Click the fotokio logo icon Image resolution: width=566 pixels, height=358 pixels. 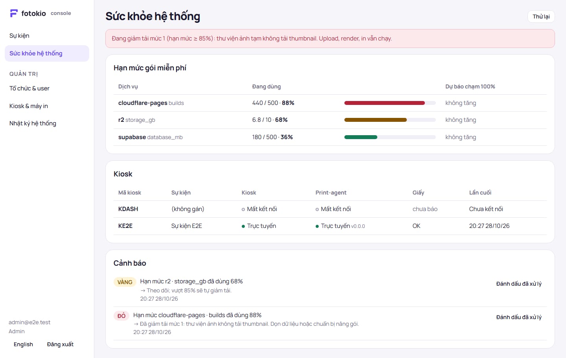tap(14, 13)
